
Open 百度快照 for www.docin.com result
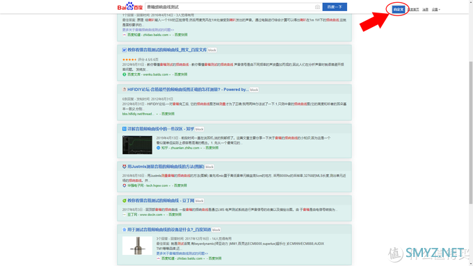pos(175,215)
